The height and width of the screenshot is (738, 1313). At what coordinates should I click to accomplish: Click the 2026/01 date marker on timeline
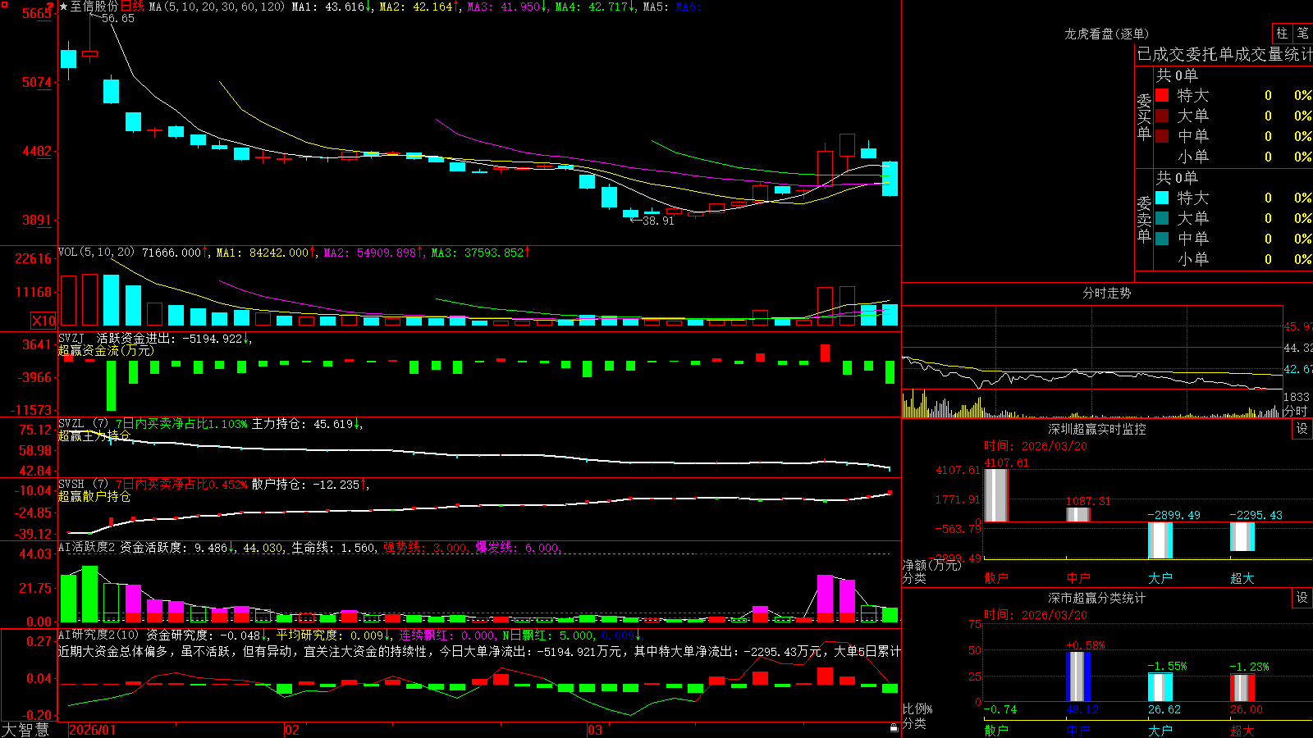[93, 730]
